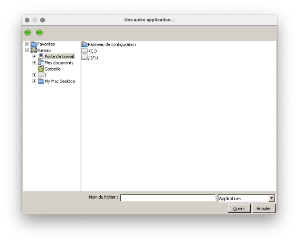Viewport: 299px width, 243px height.
Task: Click the My Mac Desktop folder icon
Action: pyautogui.click(x=41, y=82)
